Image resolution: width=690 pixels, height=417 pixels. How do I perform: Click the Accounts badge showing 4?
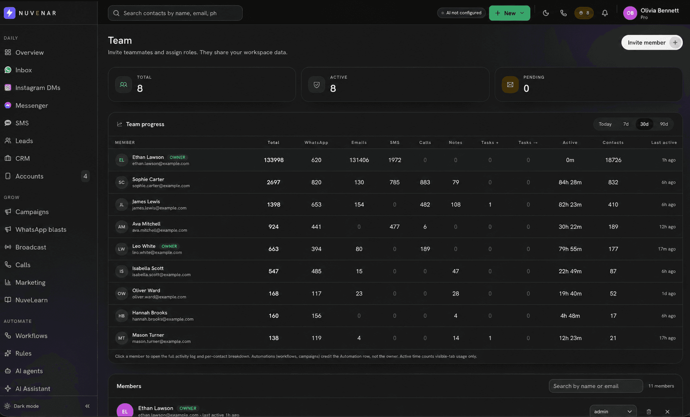(x=85, y=176)
